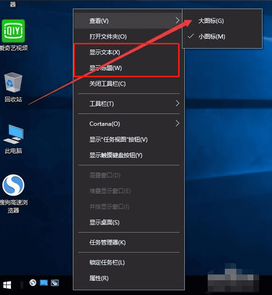
Task: Open 任务管理器(K) from the menu
Action: pos(128,243)
